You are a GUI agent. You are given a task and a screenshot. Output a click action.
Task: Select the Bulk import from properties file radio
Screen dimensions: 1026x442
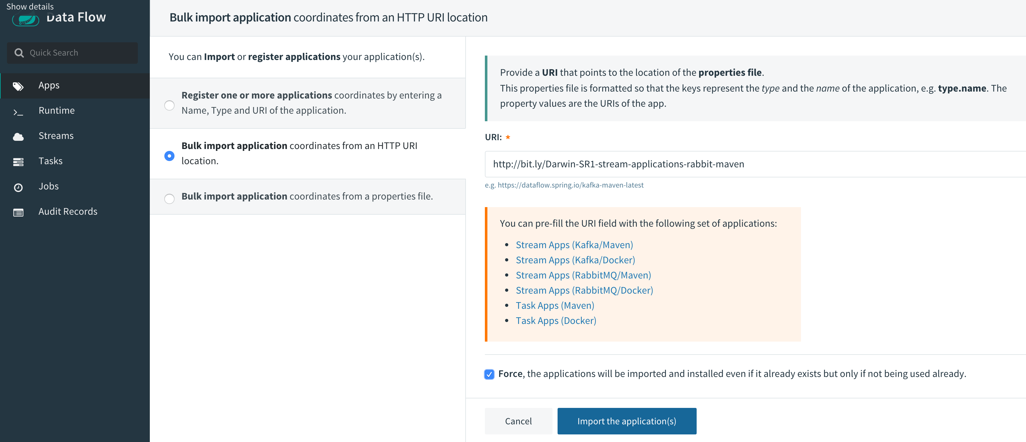click(169, 198)
